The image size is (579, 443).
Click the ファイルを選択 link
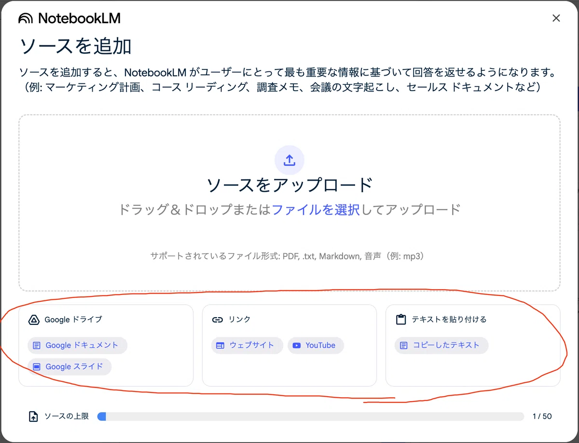[x=316, y=210]
